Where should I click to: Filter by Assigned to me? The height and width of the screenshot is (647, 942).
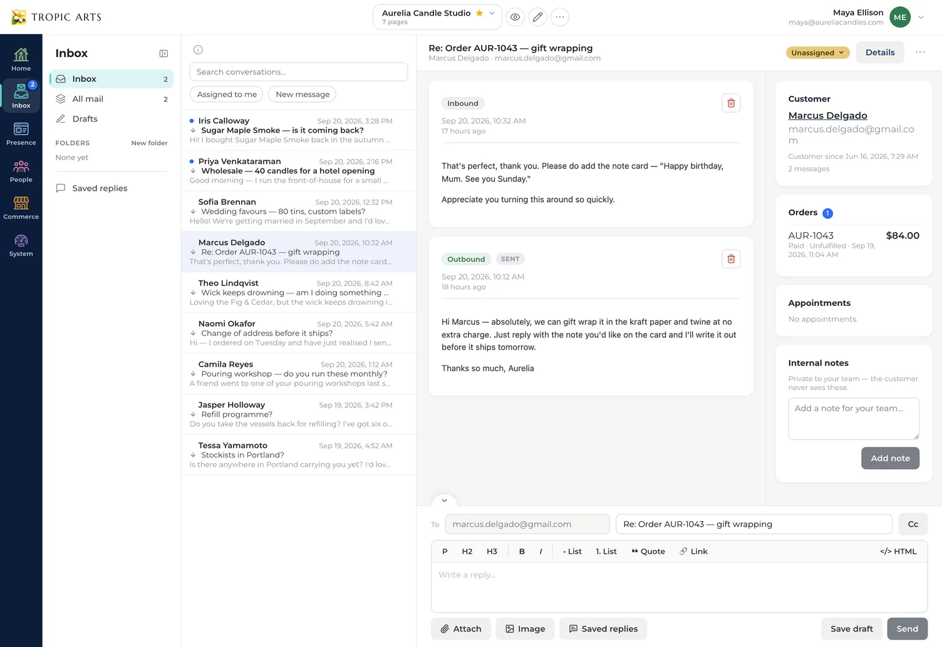click(x=227, y=94)
